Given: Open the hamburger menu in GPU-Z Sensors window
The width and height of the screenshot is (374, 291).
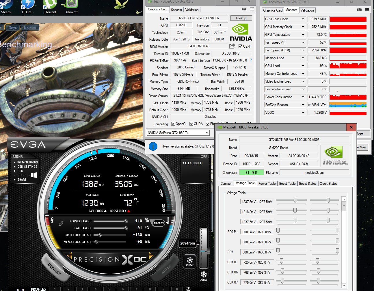Looking at the screenshot, I should tap(367, 10).
